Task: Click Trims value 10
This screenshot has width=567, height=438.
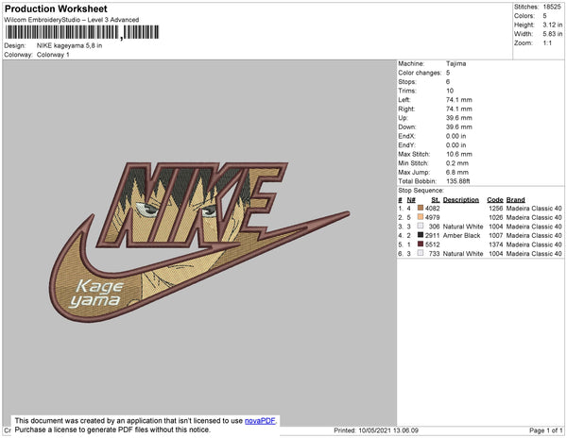Action: 450,91
